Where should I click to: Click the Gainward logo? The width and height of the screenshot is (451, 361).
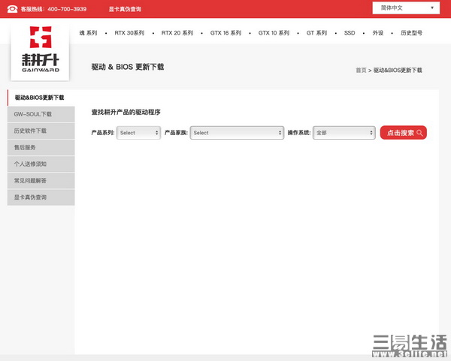pyautogui.click(x=40, y=50)
